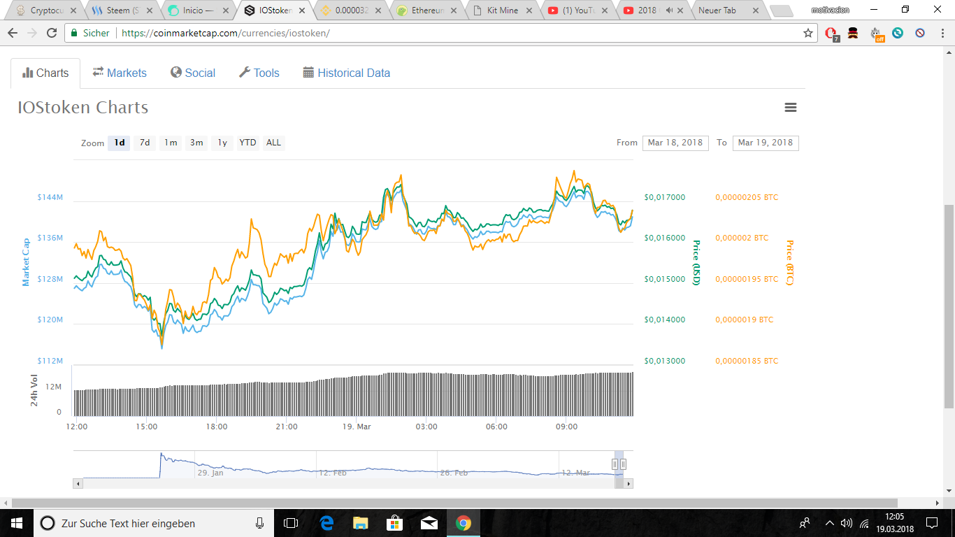Screen dimensions: 955x537
Task: Open Windows Start menu
Action: click(17, 523)
